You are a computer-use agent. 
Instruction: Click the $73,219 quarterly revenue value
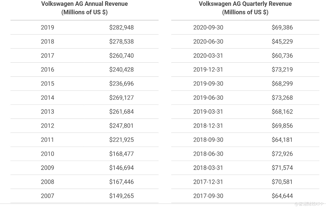(282, 69)
